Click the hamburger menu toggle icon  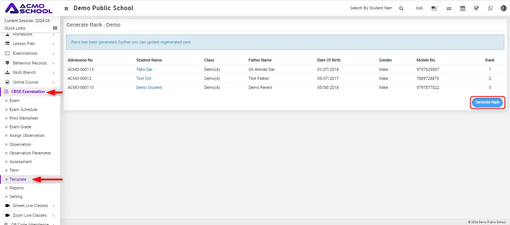pyautogui.click(x=66, y=8)
